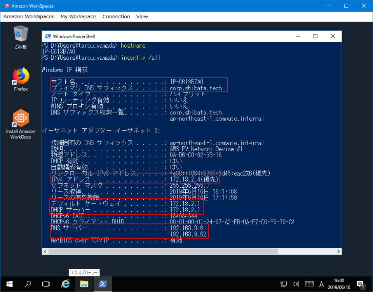Open the notification action center icon
Viewport: 373px width, 292px height.
(x=360, y=285)
